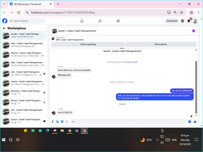Click the More options button
The image size is (203, 152).
161,44
